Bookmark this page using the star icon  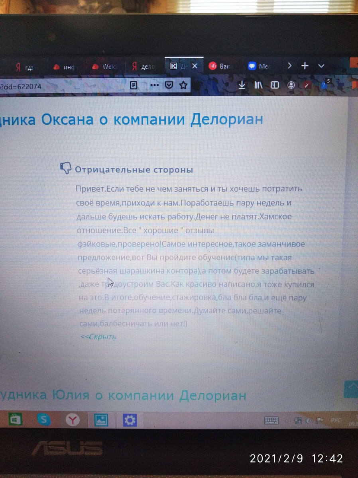point(183,85)
